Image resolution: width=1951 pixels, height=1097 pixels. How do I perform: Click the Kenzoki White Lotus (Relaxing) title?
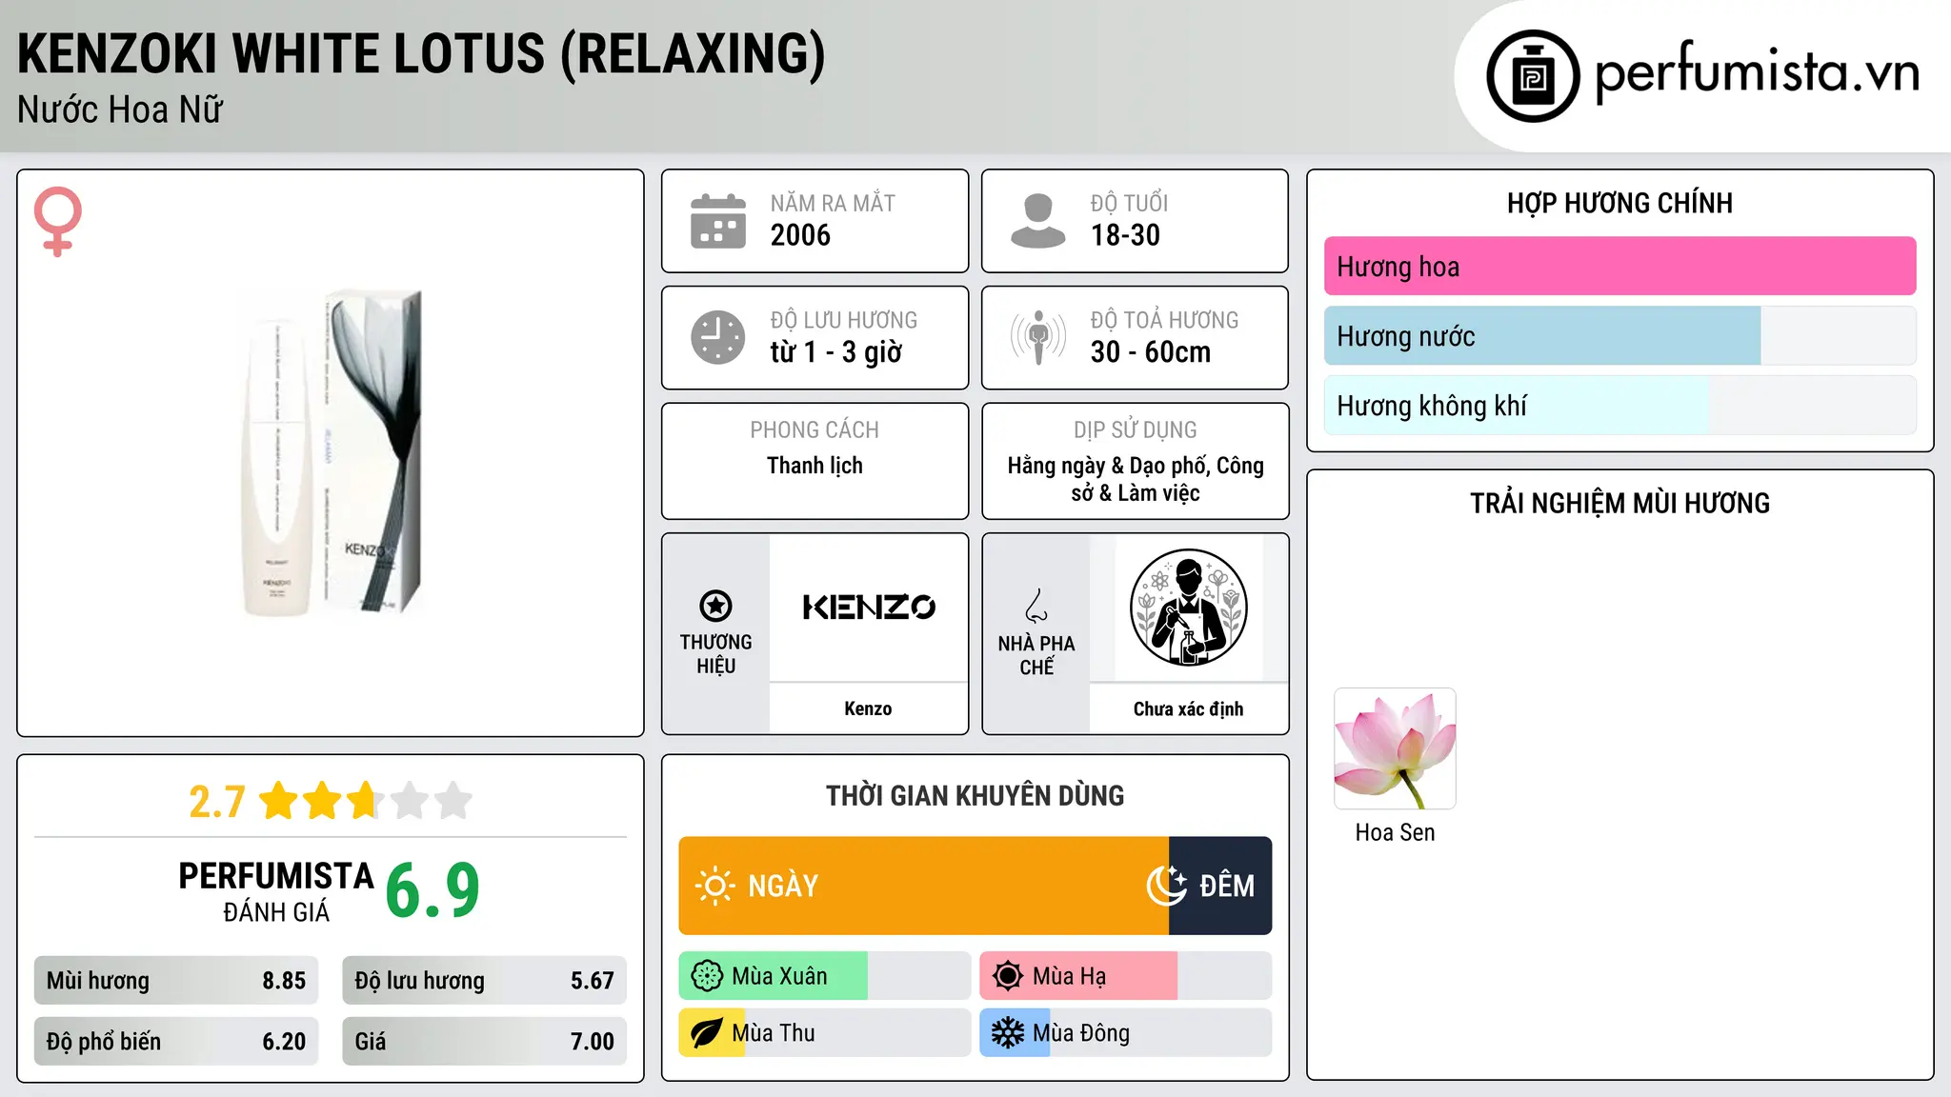tap(421, 54)
